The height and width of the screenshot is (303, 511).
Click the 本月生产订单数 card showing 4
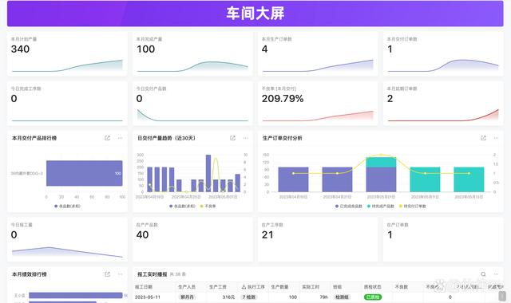(x=318, y=54)
